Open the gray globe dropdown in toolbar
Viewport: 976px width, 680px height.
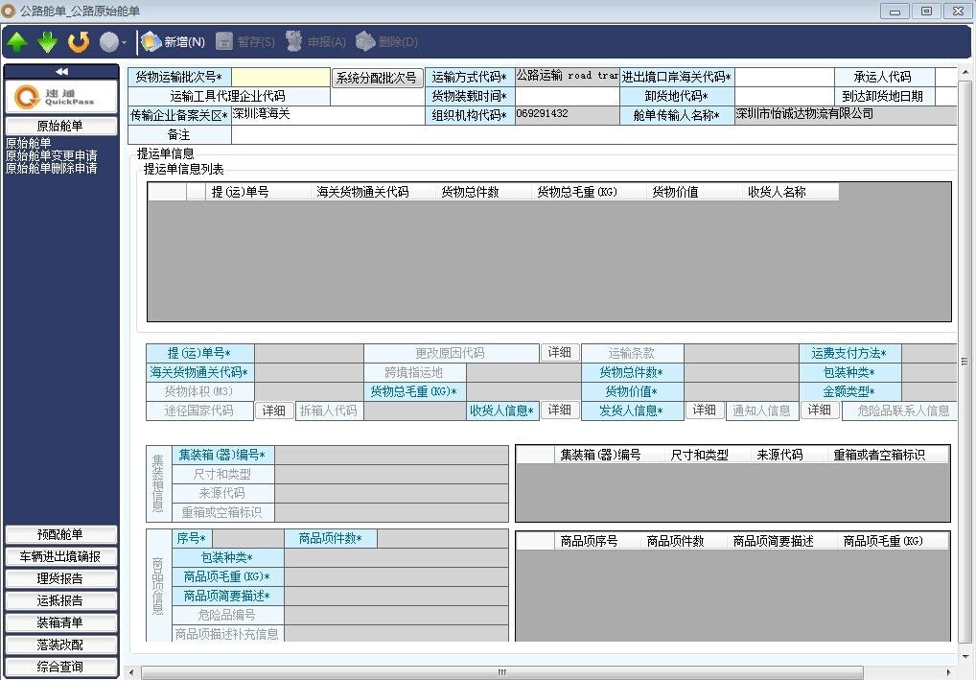113,42
